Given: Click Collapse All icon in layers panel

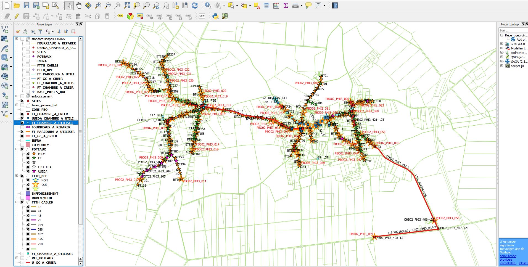Looking at the screenshot, I should coord(66,31).
